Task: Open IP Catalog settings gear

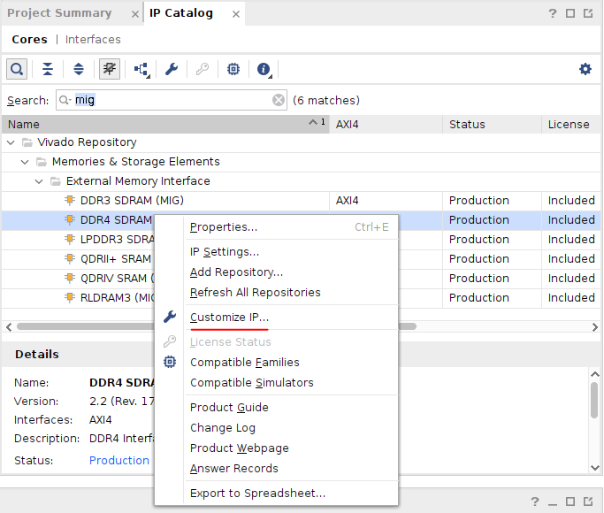Action: tap(585, 69)
